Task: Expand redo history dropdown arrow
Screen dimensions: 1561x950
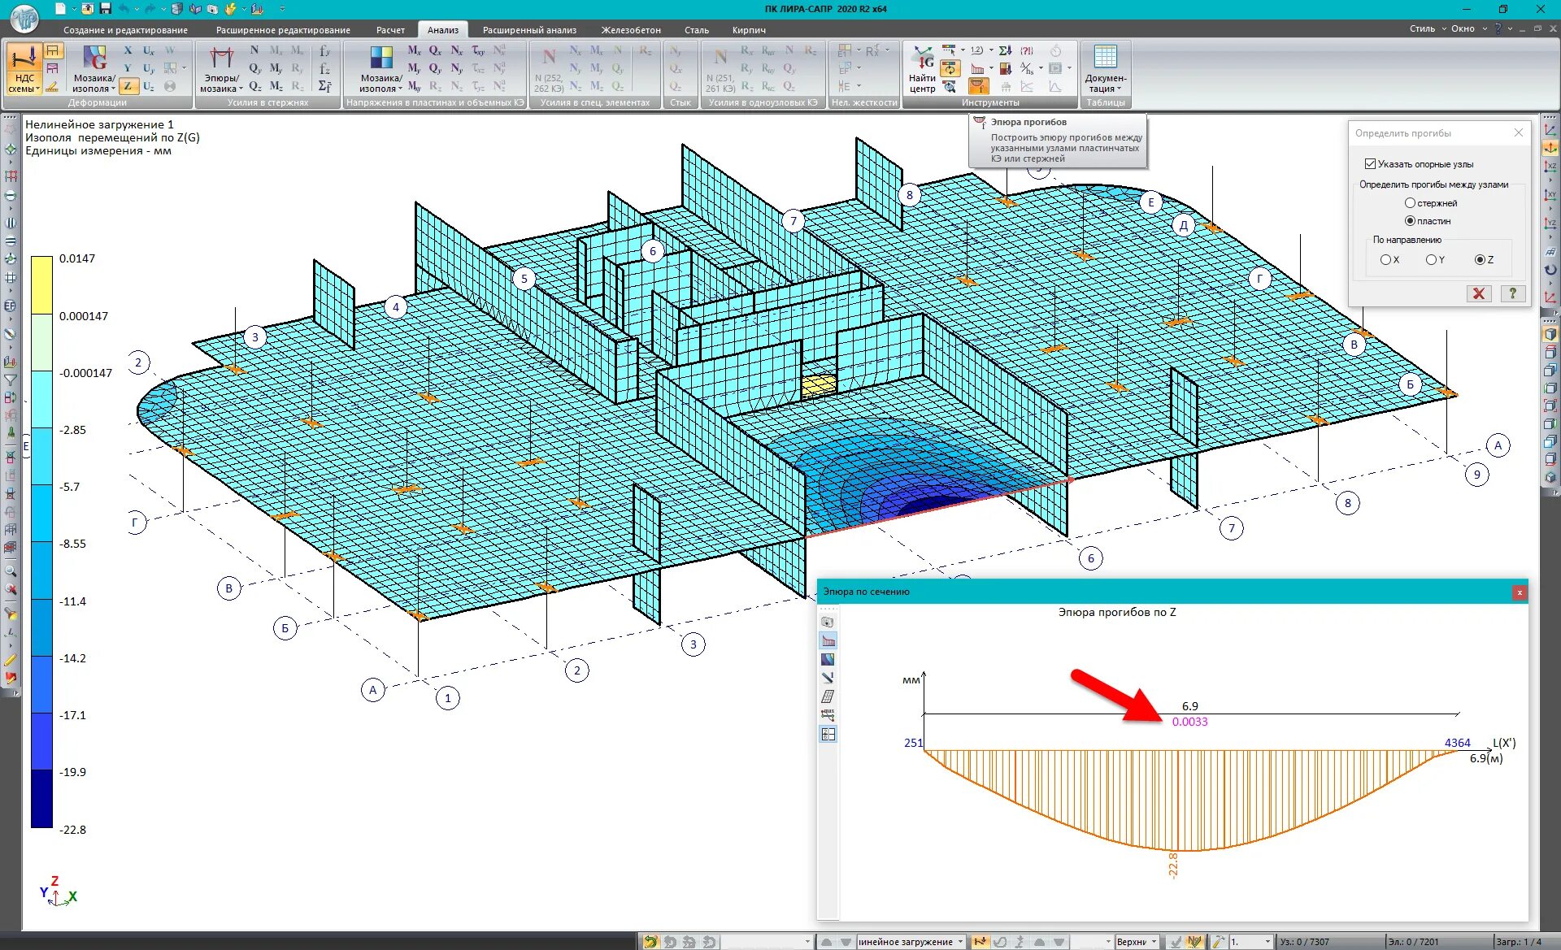Action: 163,9
